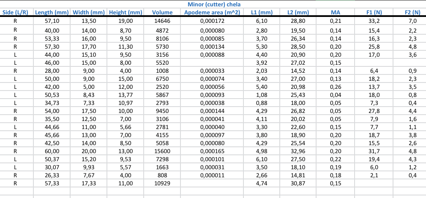This screenshot has width=426, height=198.
Task: Click the 'Volume' column header
Action: coord(162,12)
